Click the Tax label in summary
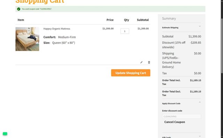 (164, 73)
